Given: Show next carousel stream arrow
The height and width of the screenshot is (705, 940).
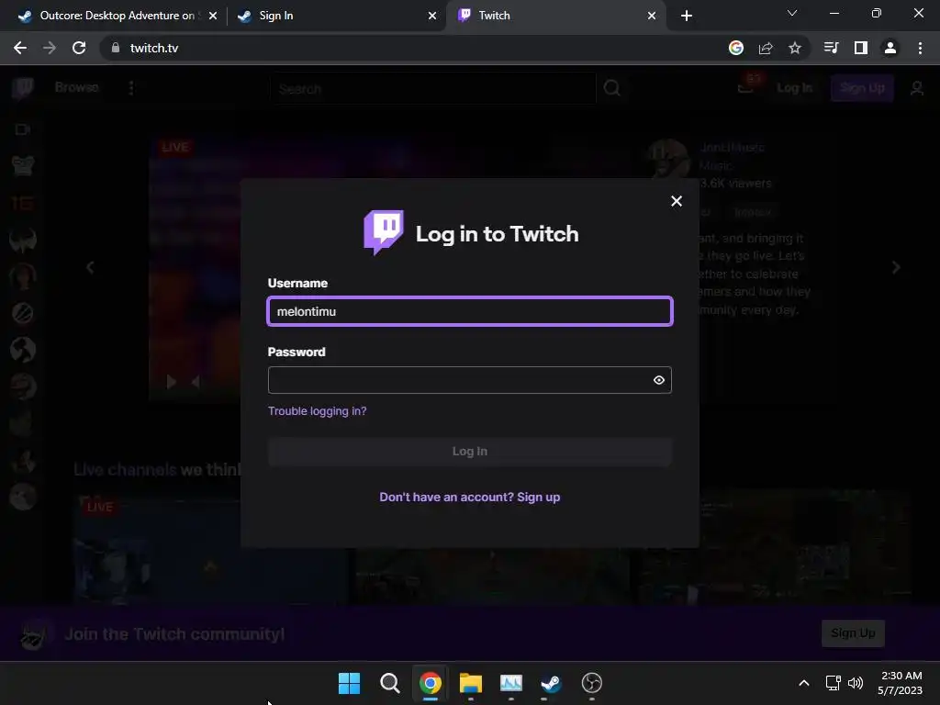Looking at the screenshot, I should tap(896, 267).
